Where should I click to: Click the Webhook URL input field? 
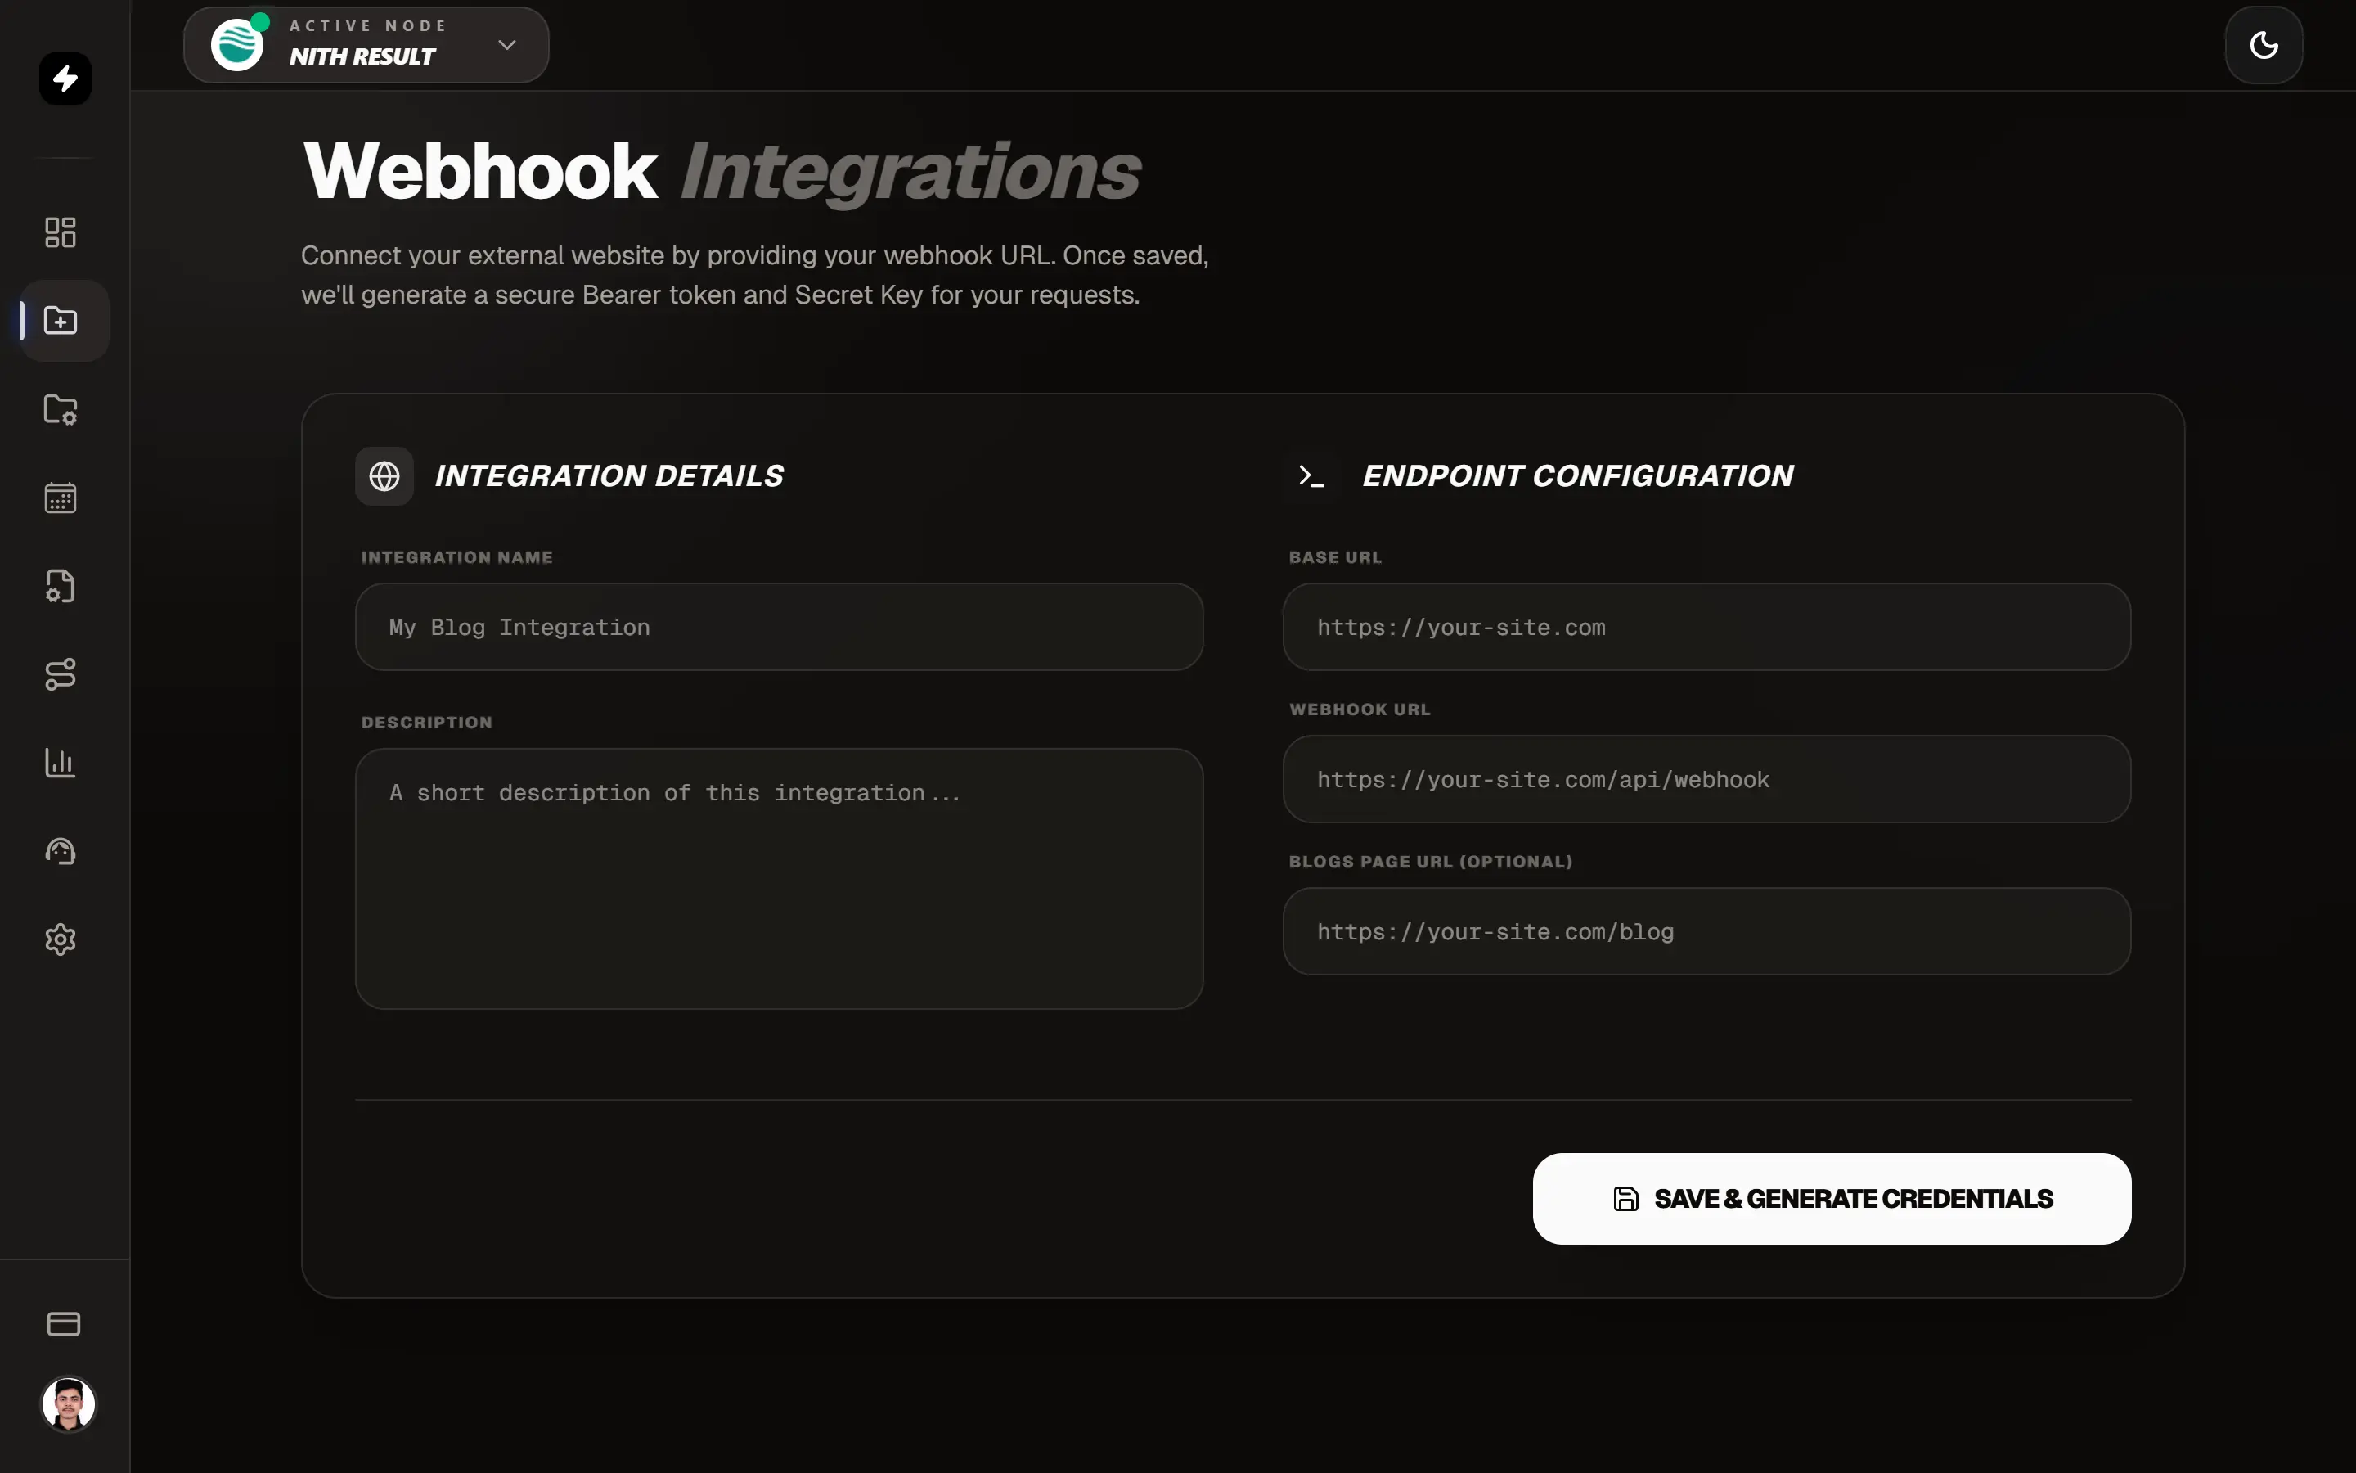click(x=1706, y=779)
